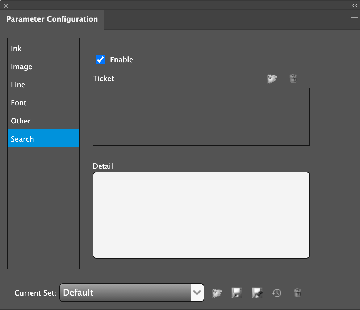
Task: Select the highlighted Search category
Action: pyautogui.click(x=22, y=139)
